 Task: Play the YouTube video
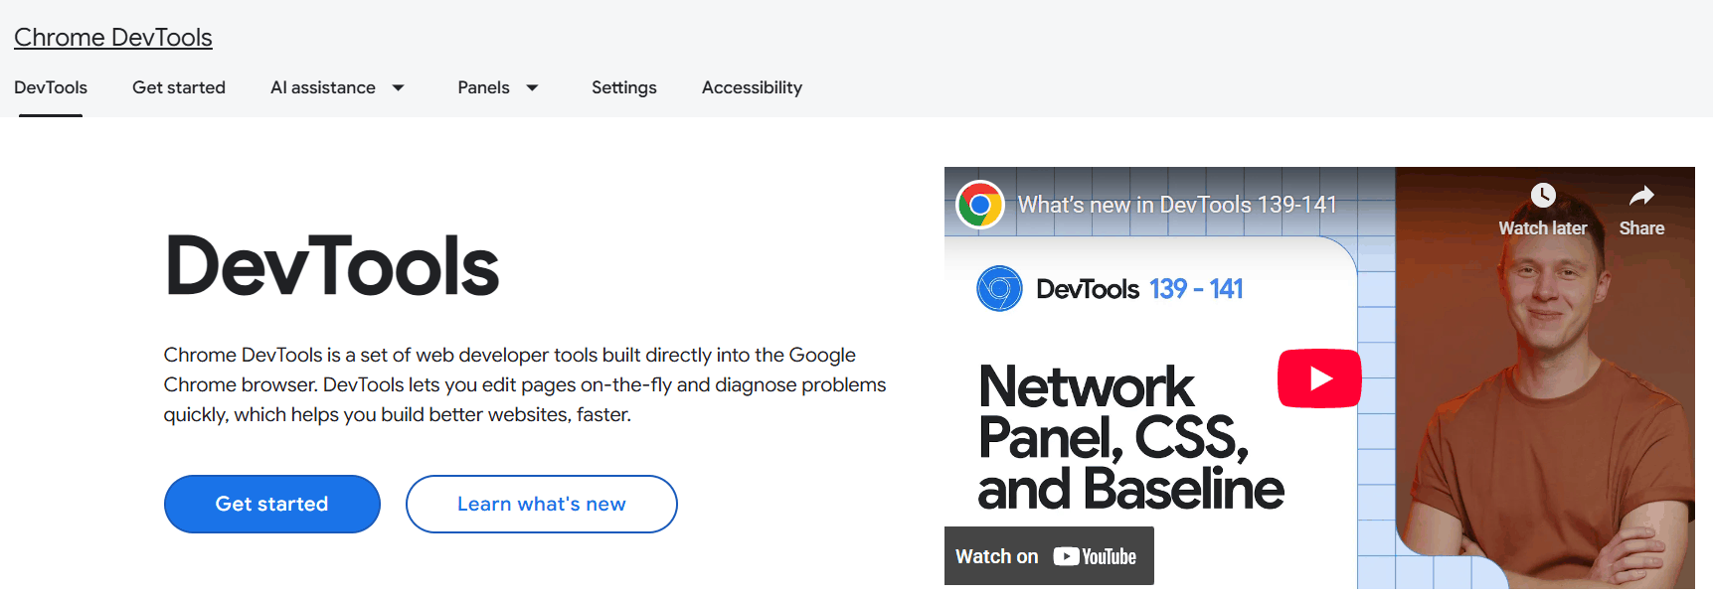coord(1319,378)
